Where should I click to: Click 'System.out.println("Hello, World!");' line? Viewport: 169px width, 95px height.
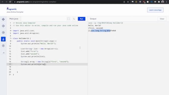pos(39,44)
